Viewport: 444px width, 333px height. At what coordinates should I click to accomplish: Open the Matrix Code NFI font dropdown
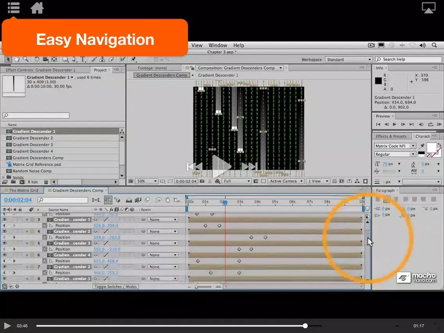coord(395,146)
